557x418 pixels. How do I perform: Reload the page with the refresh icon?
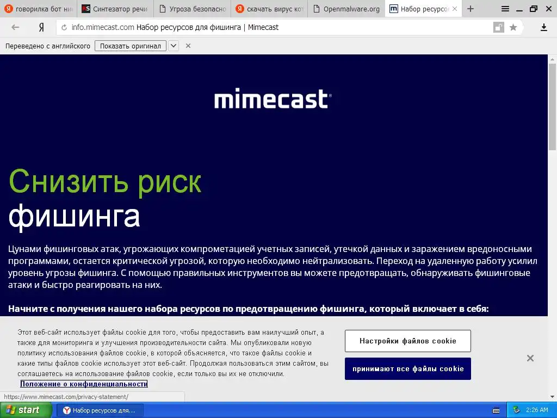[64, 27]
